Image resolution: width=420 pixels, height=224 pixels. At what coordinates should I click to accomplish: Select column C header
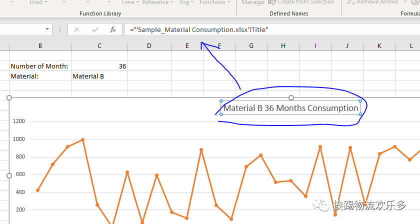tap(99, 46)
